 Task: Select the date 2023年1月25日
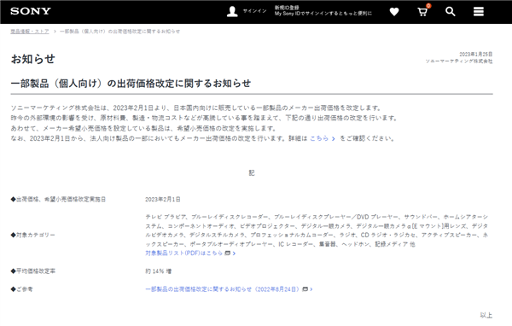(x=476, y=55)
